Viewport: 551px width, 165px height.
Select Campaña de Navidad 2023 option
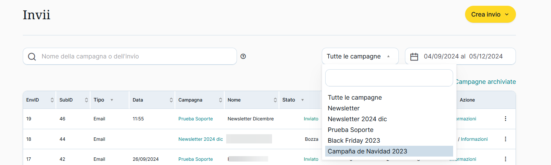pyautogui.click(x=367, y=152)
